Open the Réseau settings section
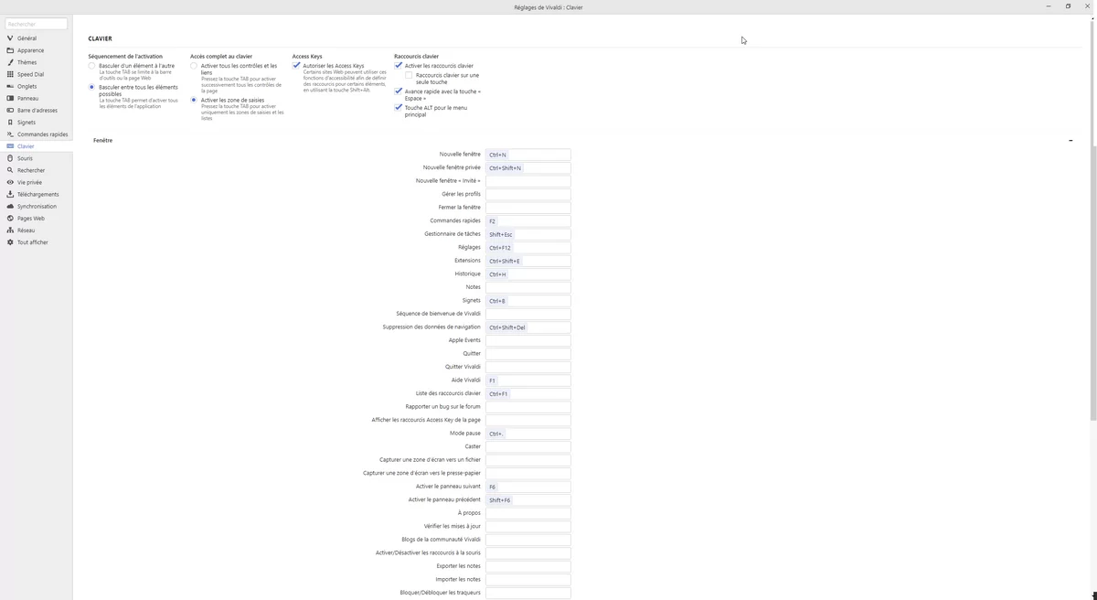Screen dimensions: 1097x600 [x=37, y=230]
